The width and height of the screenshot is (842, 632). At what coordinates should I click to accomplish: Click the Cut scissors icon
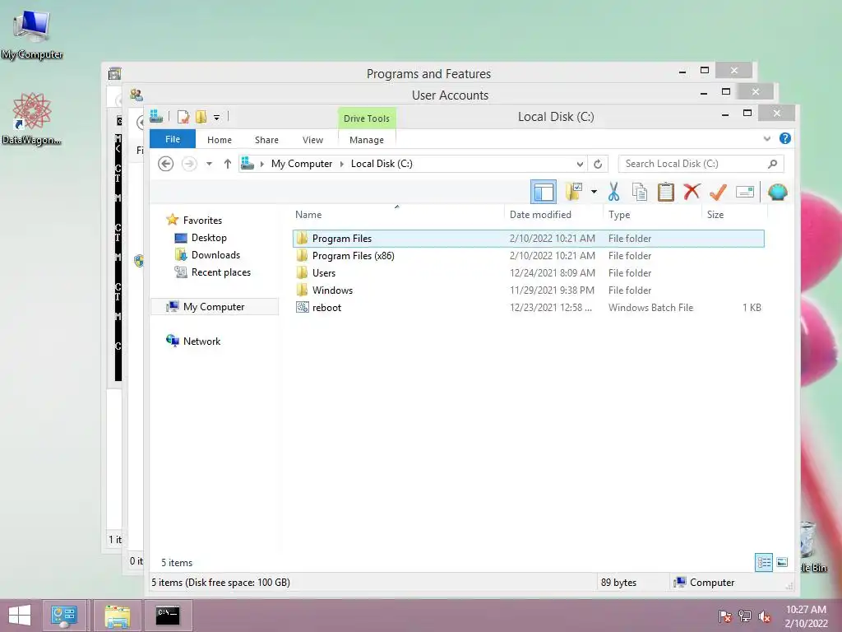[613, 192]
